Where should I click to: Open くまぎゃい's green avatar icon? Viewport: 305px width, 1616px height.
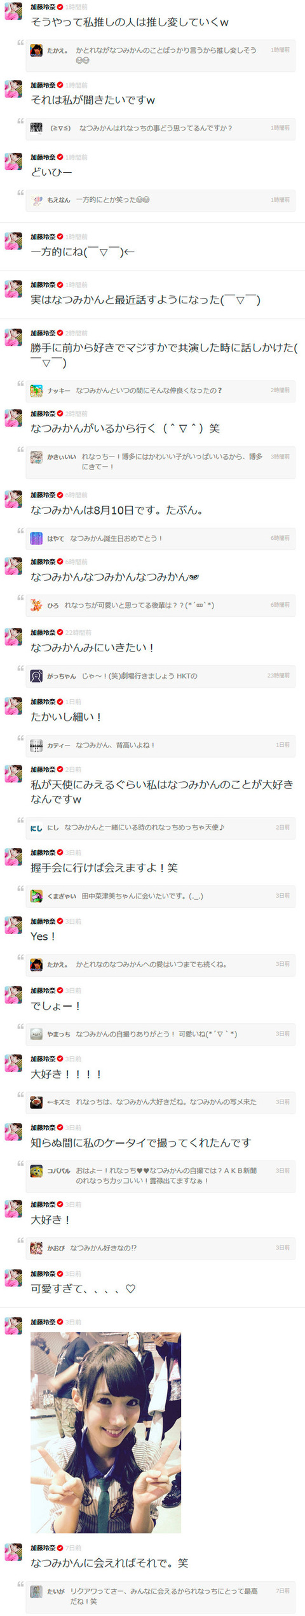click(36, 896)
